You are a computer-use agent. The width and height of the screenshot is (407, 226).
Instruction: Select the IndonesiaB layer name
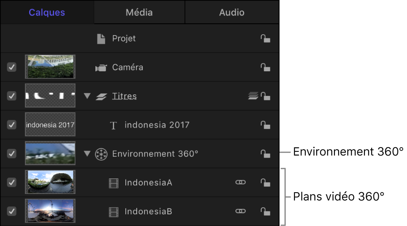(x=148, y=211)
